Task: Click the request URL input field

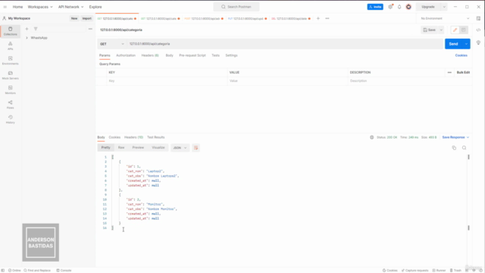Action: click(x=285, y=44)
